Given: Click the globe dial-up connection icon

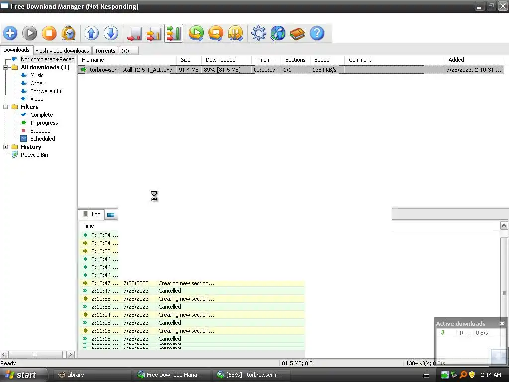Looking at the screenshot, I should (x=278, y=33).
